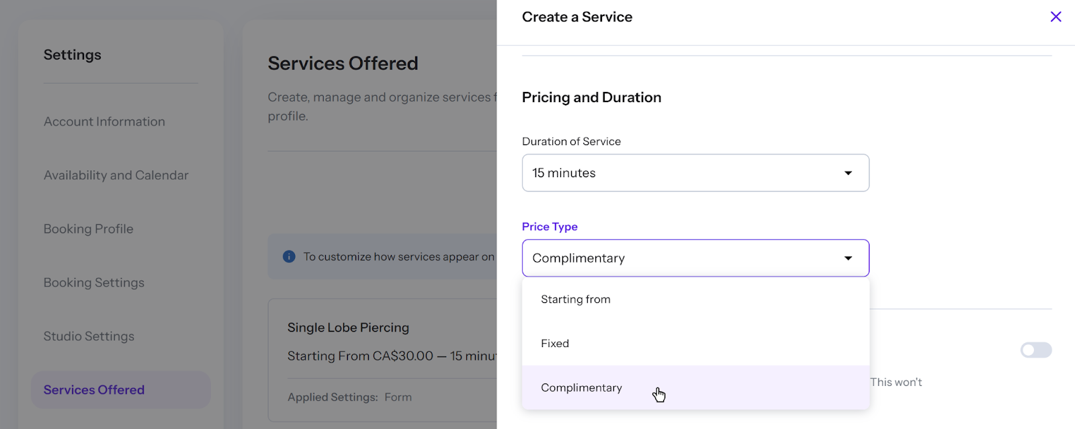Go to Availability and Calendar
This screenshot has height=429, width=1075.
pyautogui.click(x=116, y=175)
